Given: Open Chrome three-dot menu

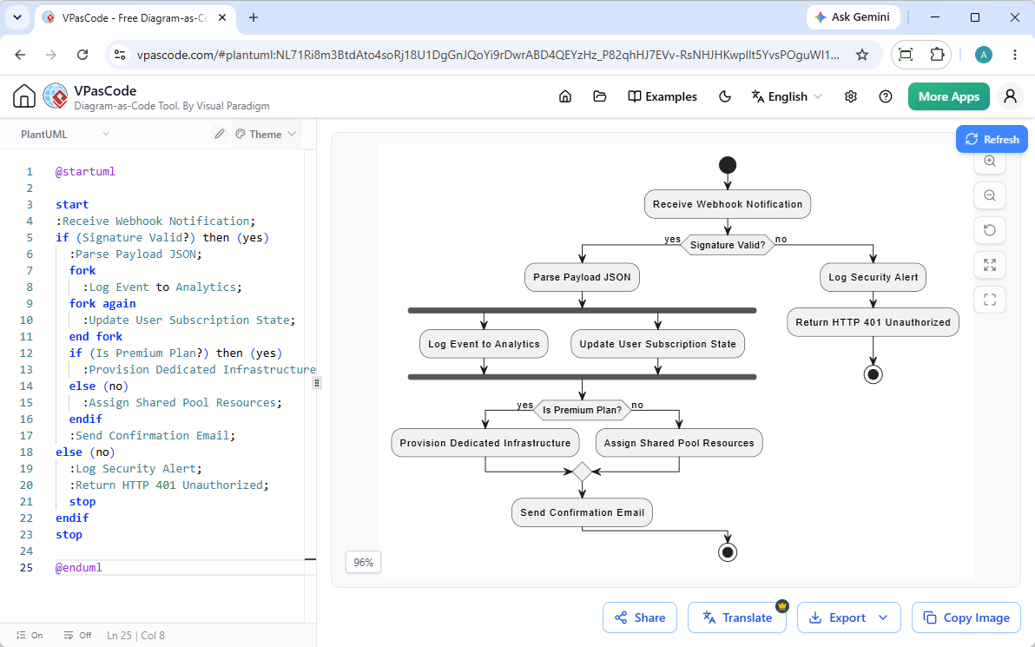Looking at the screenshot, I should pyautogui.click(x=1015, y=55).
